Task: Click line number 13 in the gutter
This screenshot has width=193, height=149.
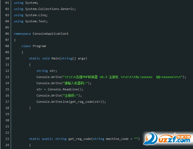Action: point(7,77)
